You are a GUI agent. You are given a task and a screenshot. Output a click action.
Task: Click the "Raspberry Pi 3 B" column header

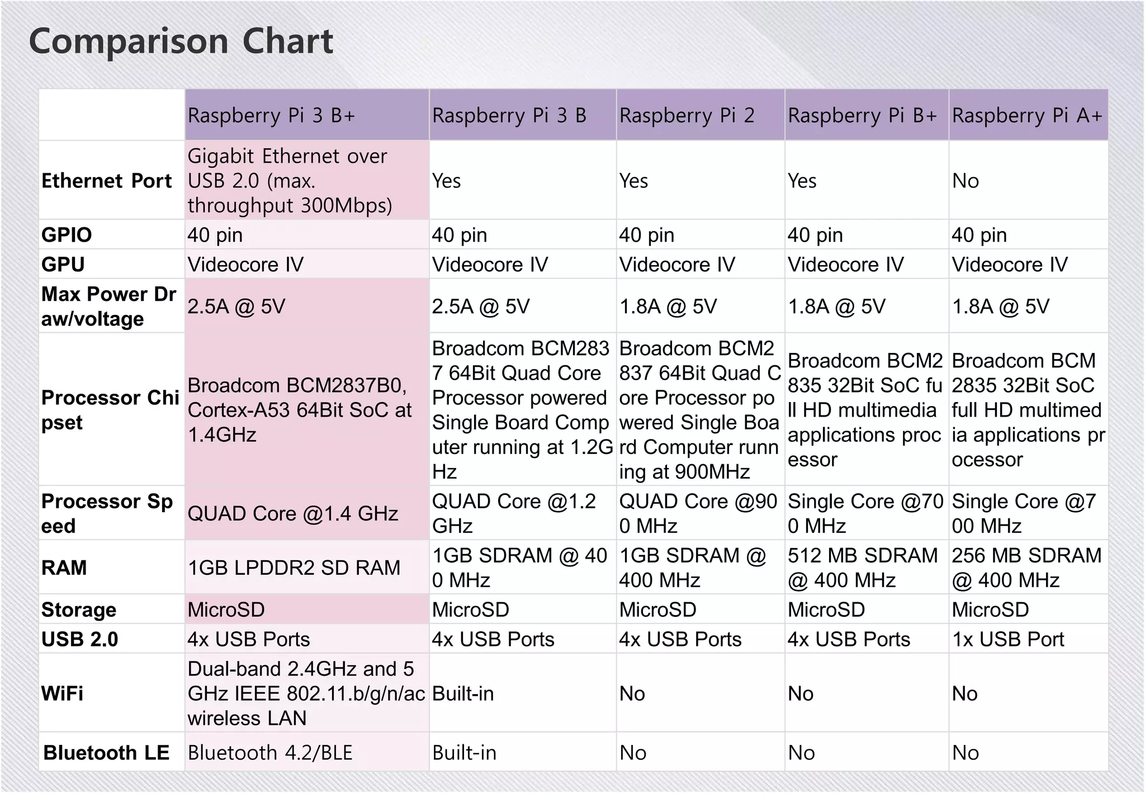point(509,115)
